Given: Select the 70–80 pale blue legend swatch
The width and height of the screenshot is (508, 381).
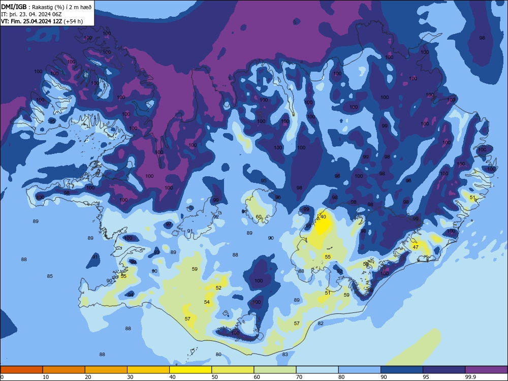Looking at the screenshot, I should [317, 370].
